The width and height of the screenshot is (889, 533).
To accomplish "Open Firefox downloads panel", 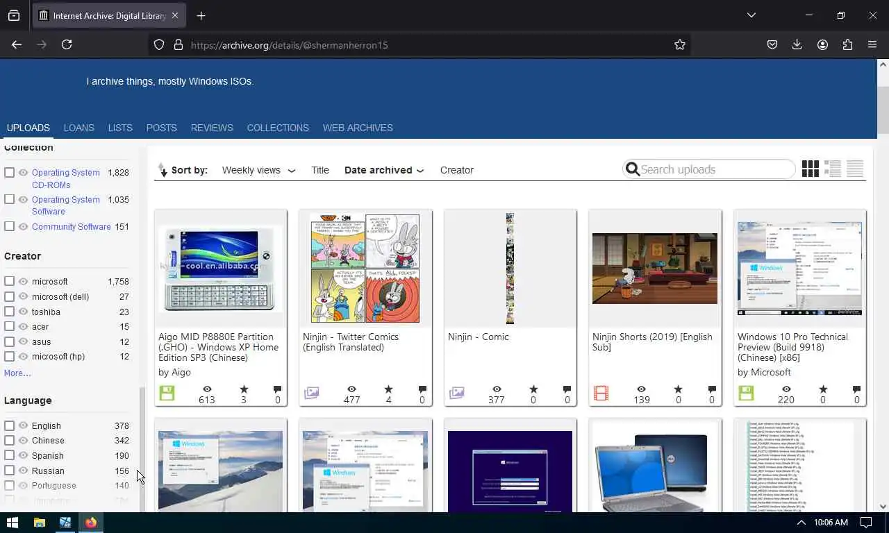I will tap(797, 44).
